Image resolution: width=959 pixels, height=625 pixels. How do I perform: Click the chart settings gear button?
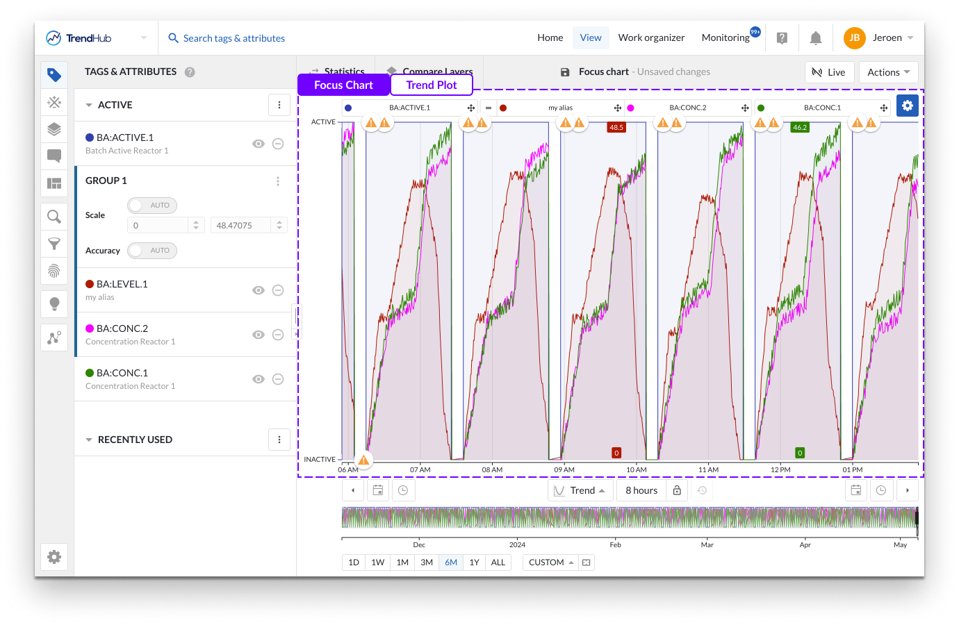(908, 106)
